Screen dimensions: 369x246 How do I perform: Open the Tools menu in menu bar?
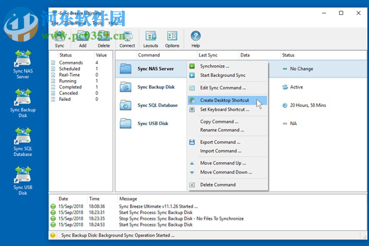pos(97,23)
